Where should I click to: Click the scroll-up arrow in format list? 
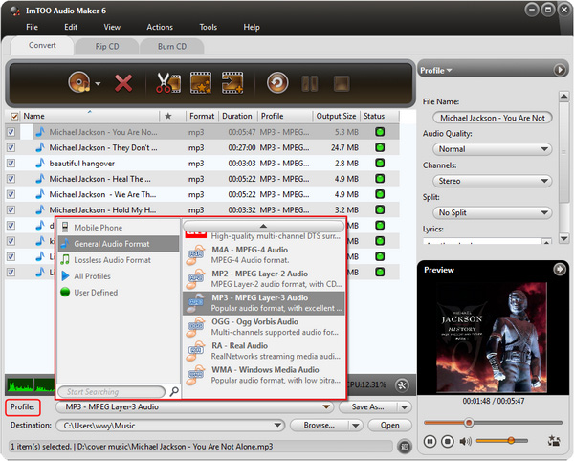[x=263, y=226]
